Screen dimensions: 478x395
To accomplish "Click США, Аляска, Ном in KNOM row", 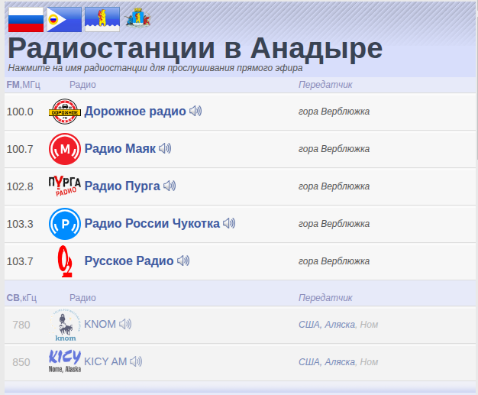I will [338, 325].
